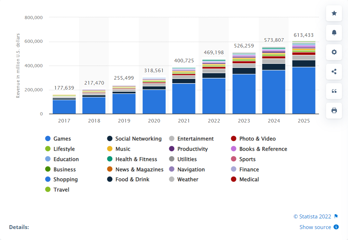Toggle the Games series in the legend
Image resolution: width=348 pixels, height=240 pixels.
(x=62, y=138)
